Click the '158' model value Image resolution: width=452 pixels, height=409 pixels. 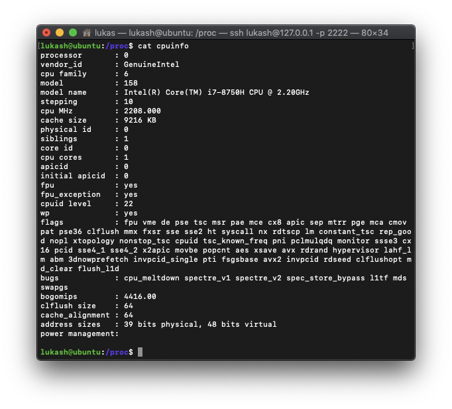(x=131, y=84)
